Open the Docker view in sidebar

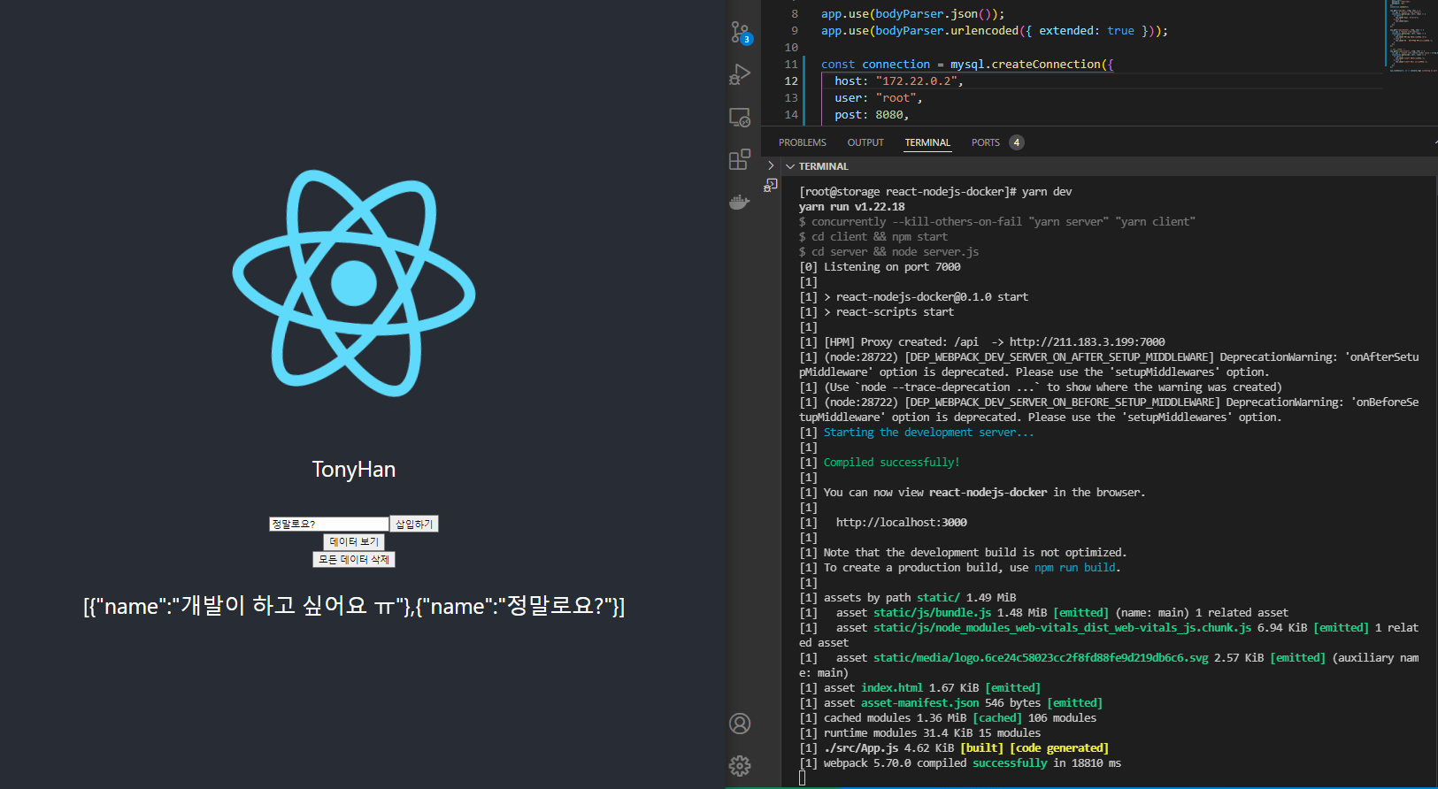pyautogui.click(x=740, y=202)
